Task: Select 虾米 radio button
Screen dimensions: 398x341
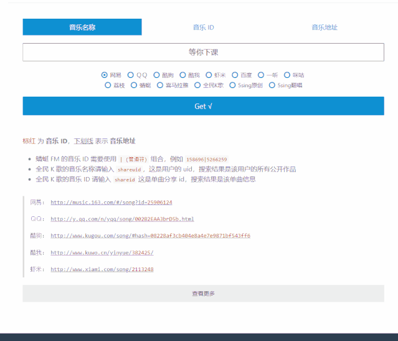Action: coord(209,75)
